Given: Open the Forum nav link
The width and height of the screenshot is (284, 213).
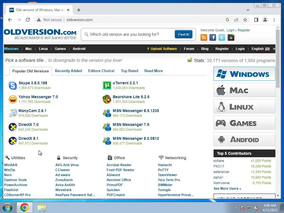Looking at the screenshot, I should tap(189, 49).
